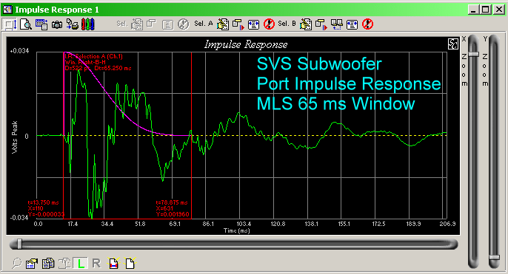Click the fit-to-width icon in Sel. B group

(x=352, y=24)
